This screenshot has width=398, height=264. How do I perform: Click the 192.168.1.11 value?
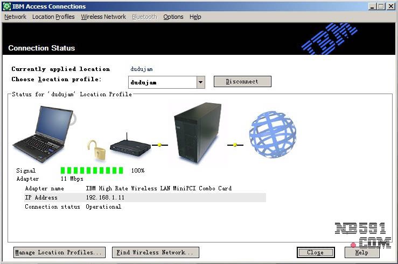[x=105, y=198]
